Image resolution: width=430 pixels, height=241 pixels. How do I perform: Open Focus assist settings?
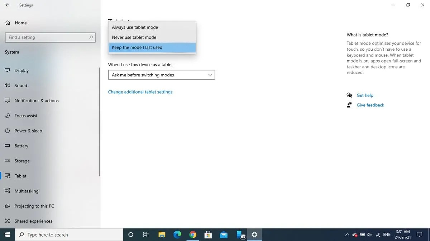click(x=26, y=115)
